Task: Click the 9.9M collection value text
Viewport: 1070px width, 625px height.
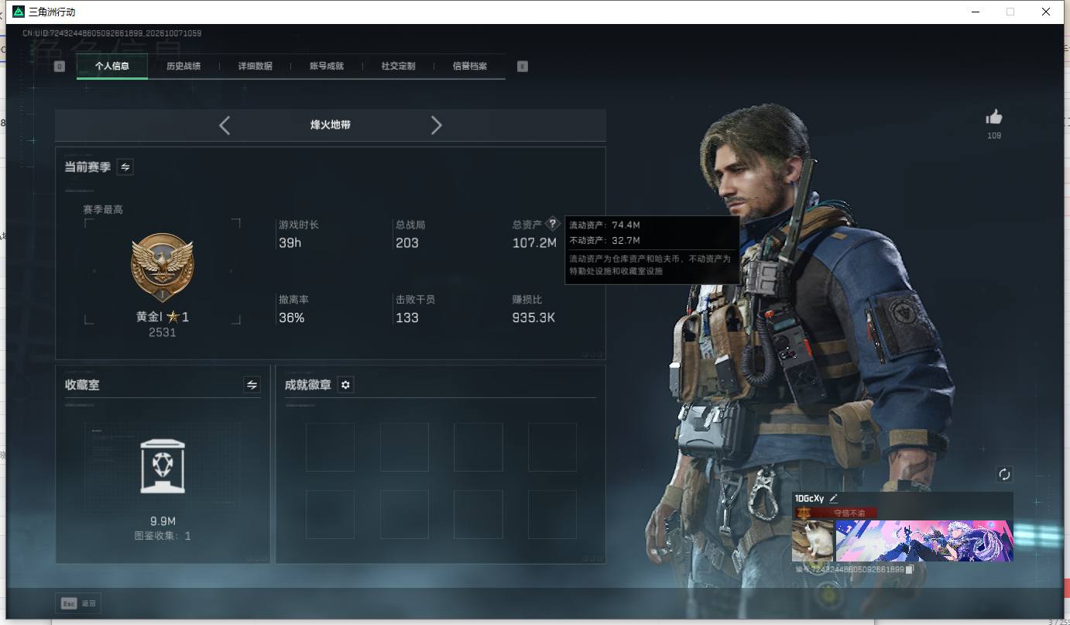Action: click(x=163, y=521)
